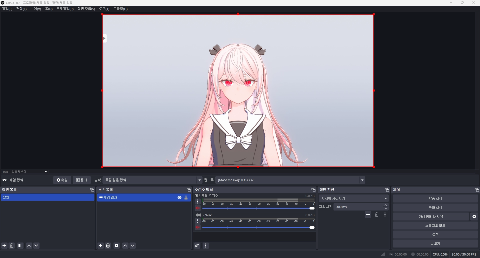Move scene up with the up arrow
The image size is (480, 258).
[x=29, y=245]
